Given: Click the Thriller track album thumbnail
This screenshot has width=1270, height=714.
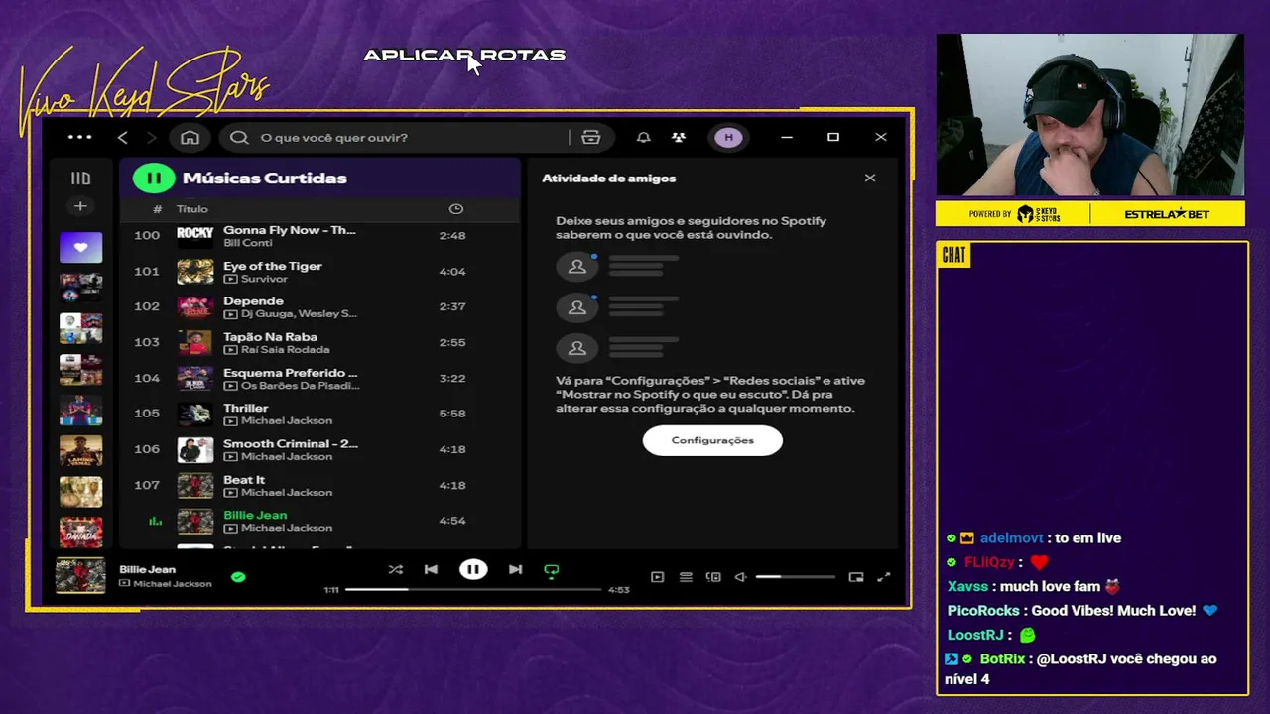Looking at the screenshot, I should [x=195, y=415].
